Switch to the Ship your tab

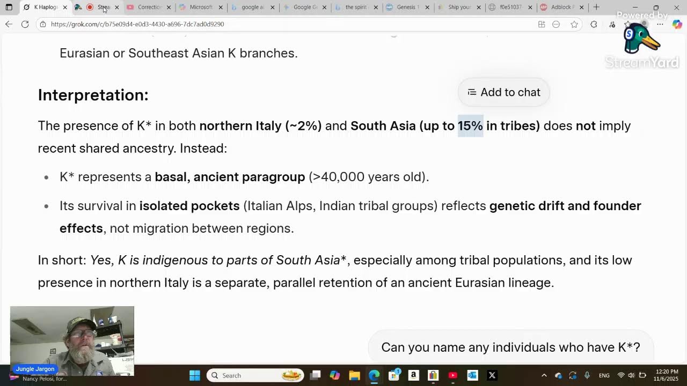tap(459, 7)
